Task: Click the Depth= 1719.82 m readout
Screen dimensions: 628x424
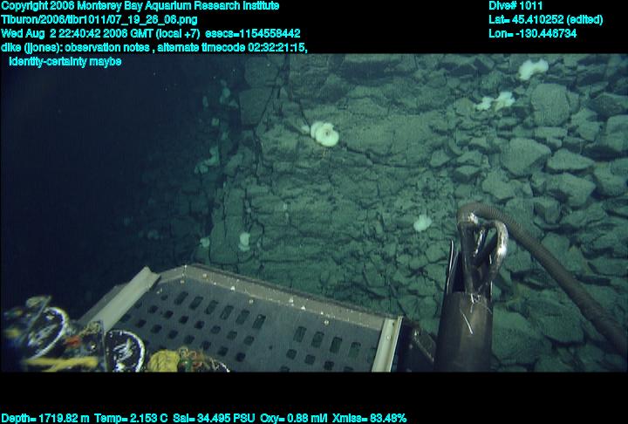Action: 44,419
